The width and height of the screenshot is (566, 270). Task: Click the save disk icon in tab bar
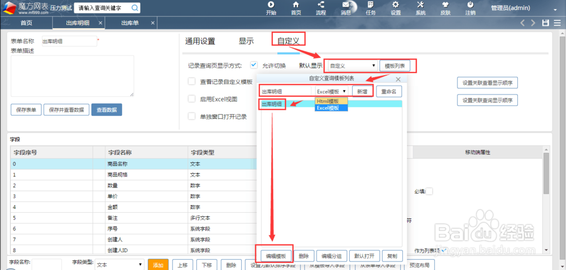[x=546, y=23]
